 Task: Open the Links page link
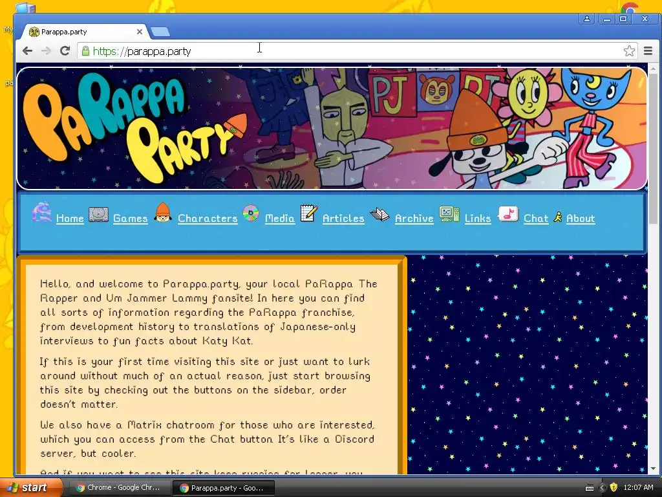coord(478,219)
